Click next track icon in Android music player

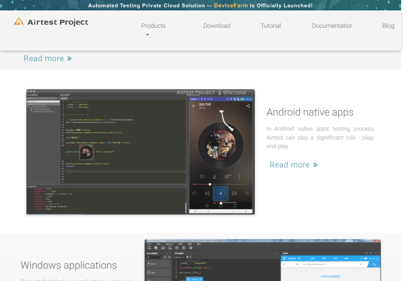pos(234,193)
